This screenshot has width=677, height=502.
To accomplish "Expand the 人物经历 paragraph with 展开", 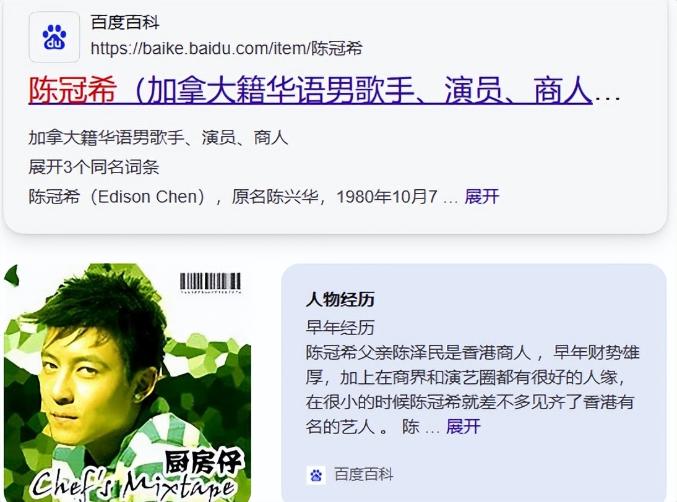I will [x=464, y=427].
